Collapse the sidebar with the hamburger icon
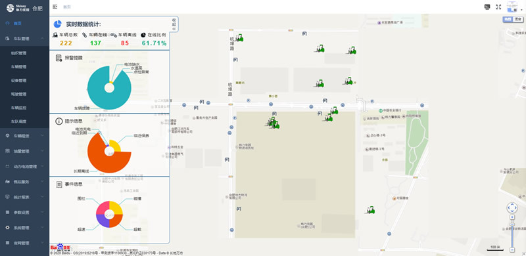The image size is (526, 256). (55, 7)
